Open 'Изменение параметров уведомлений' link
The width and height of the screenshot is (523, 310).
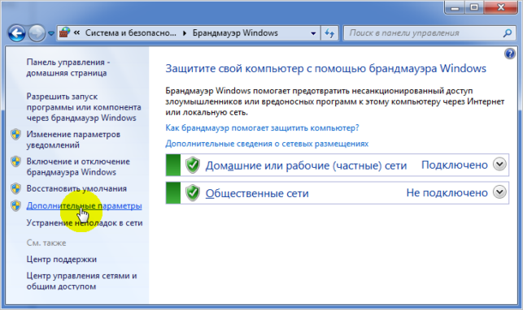coord(73,140)
